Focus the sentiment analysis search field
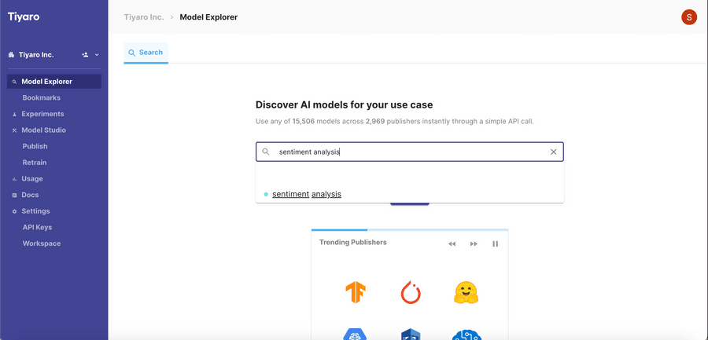The width and height of the screenshot is (708, 340). (410, 152)
